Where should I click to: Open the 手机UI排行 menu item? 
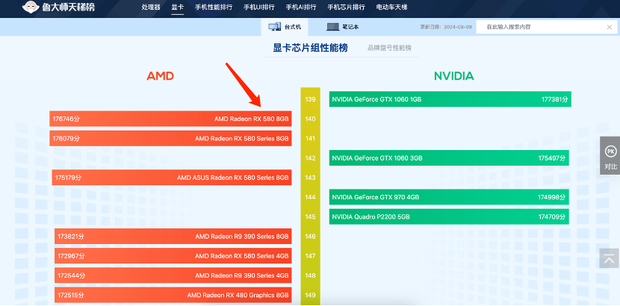point(258,7)
